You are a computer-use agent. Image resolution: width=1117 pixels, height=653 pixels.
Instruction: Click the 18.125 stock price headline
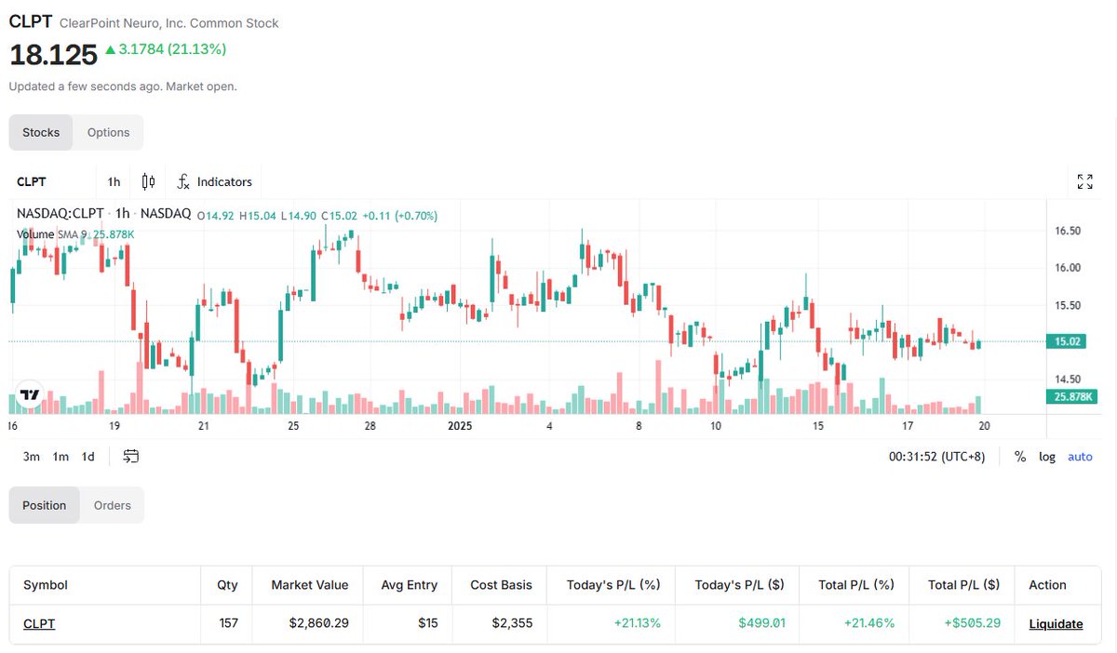53,55
